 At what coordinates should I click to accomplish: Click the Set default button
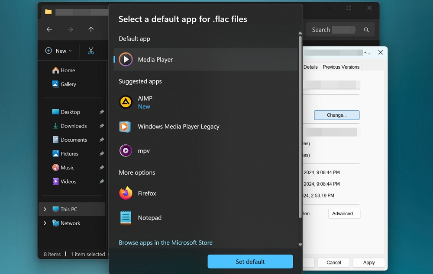tap(250, 261)
